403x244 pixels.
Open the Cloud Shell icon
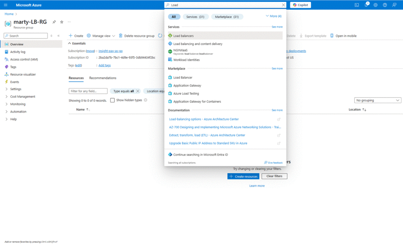(x=357, y=5)
